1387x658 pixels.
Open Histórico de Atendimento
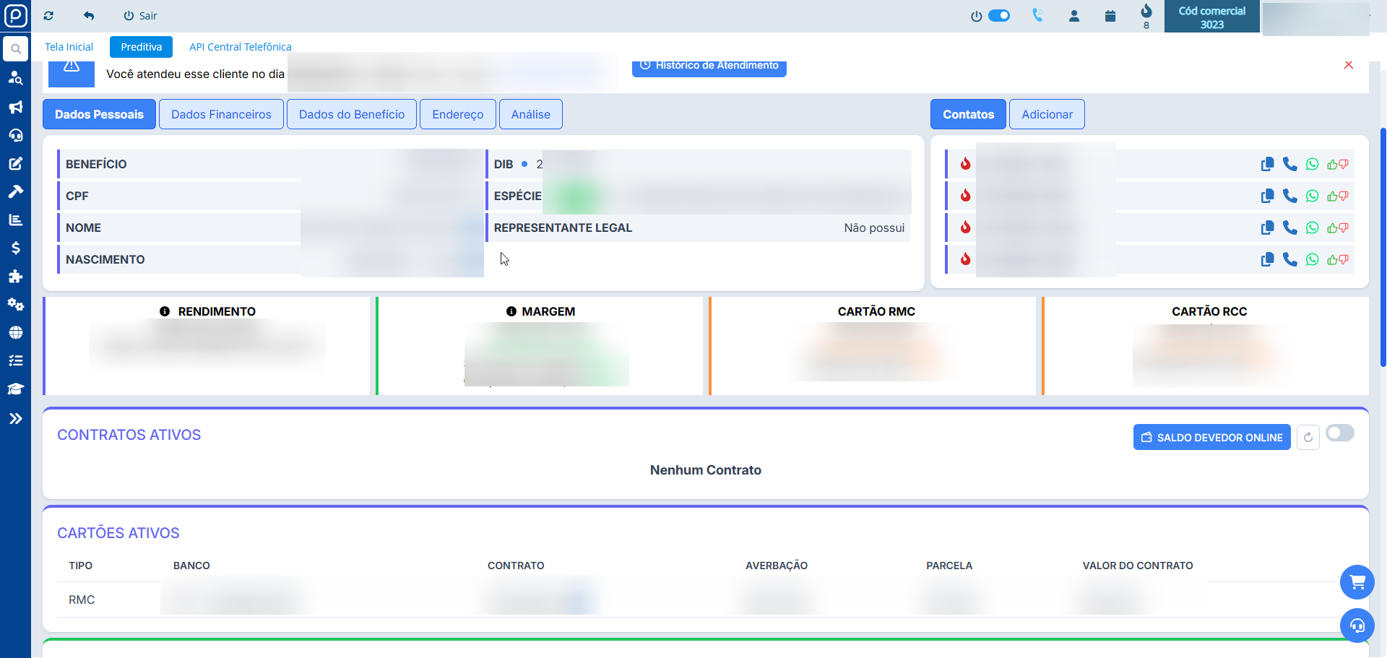pyautogui.click(x=709, y=66)
